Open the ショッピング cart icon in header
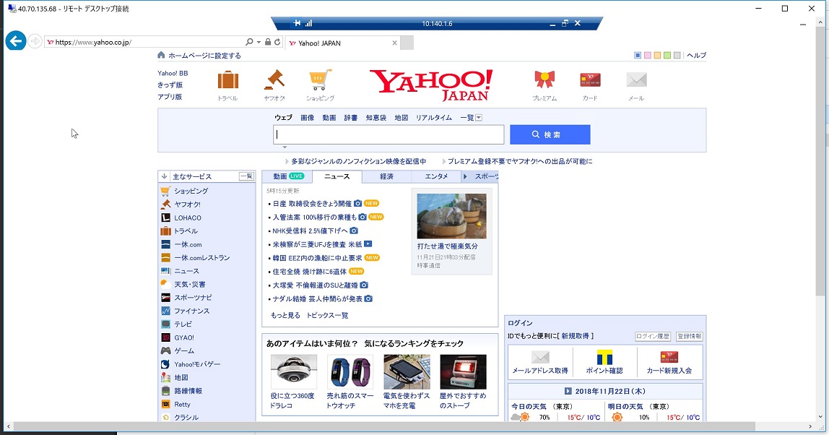The image size is (829, 435). (321, 80)
